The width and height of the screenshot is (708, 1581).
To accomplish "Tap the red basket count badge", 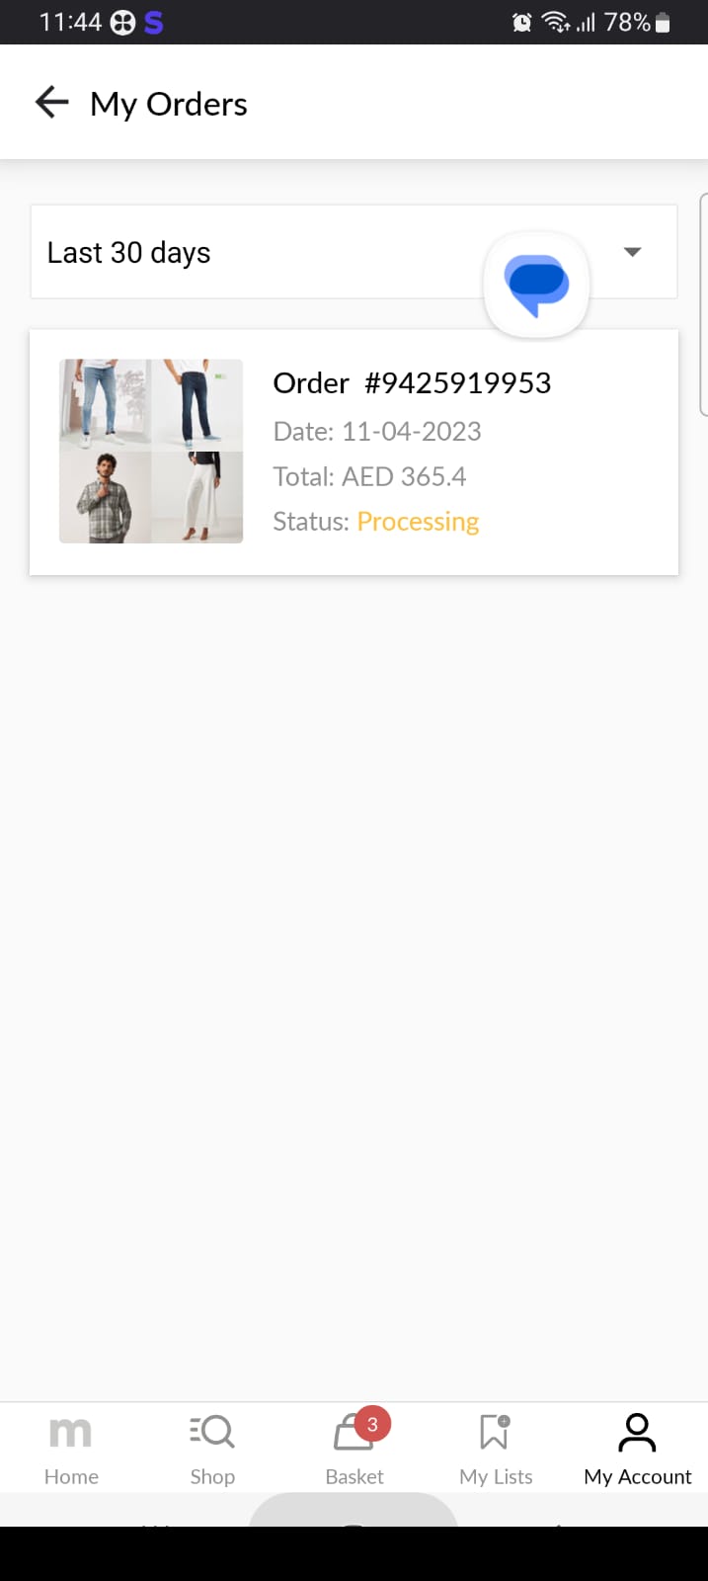I will tap(372, 1424).
